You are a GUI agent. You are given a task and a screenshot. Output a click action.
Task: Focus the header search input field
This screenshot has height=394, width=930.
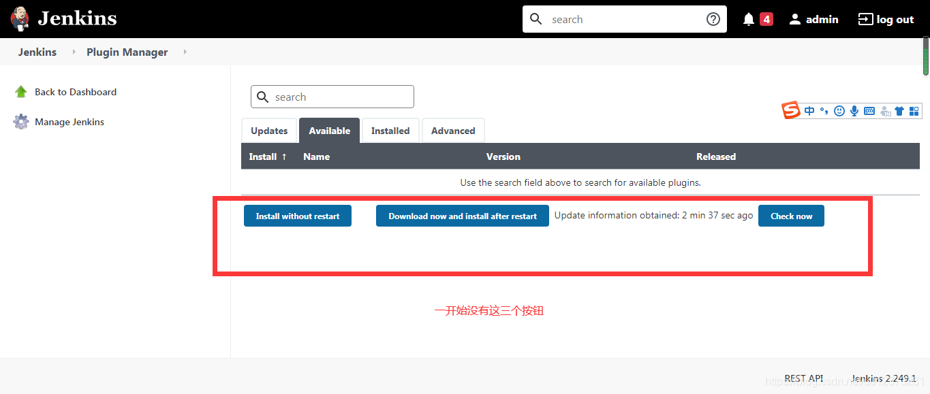coord(625,19)
